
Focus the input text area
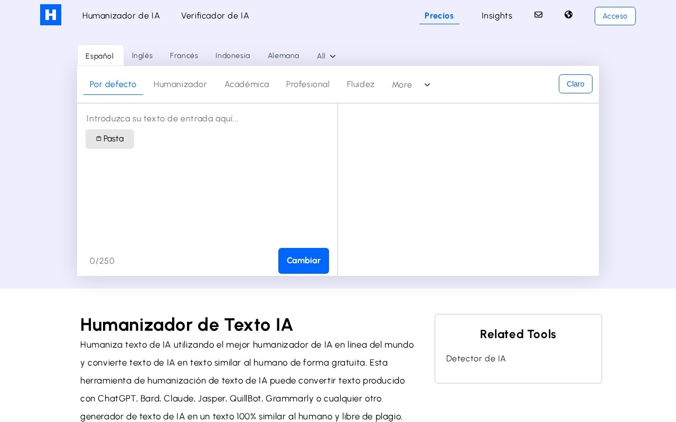pos(207,174)
